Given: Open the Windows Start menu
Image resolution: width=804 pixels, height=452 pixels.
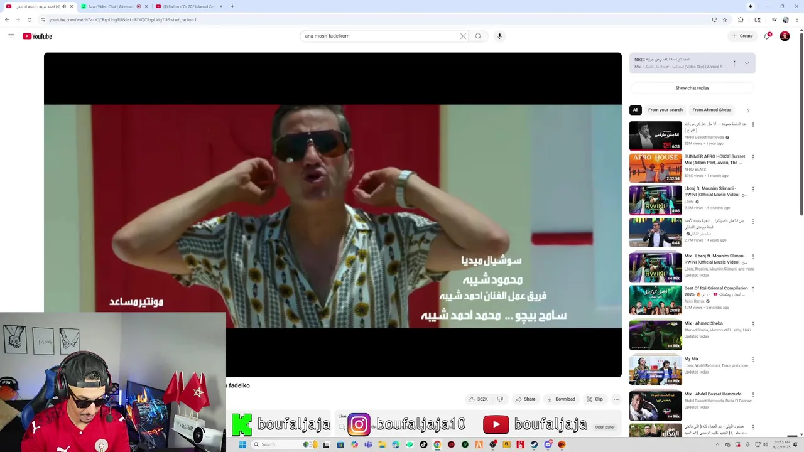Looking at the screenshot, I should 242,444.
